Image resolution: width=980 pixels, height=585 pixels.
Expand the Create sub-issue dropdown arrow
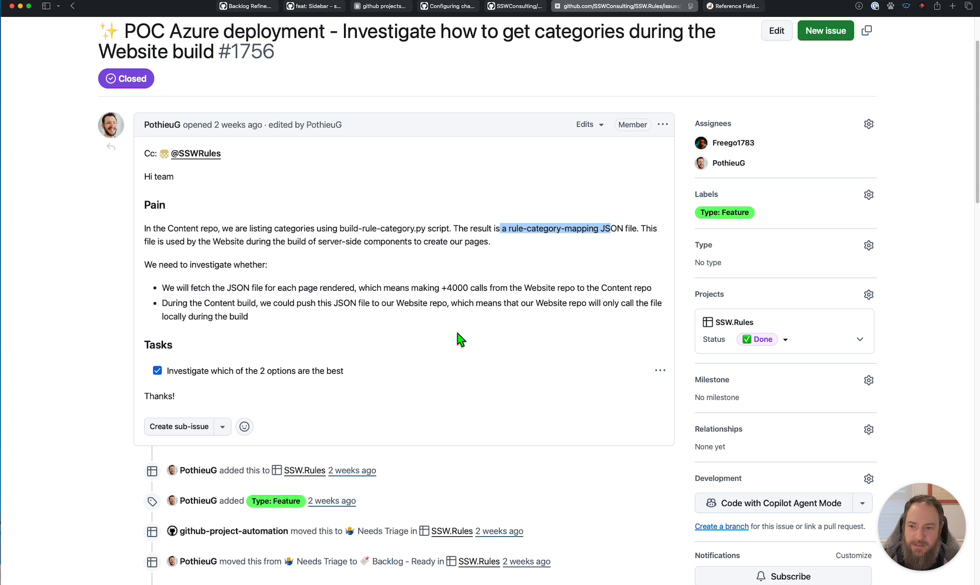223,427
